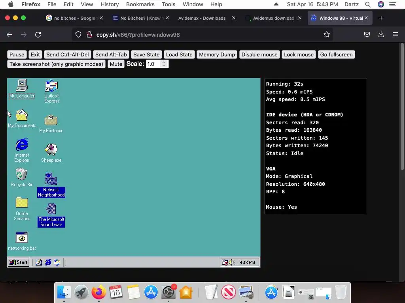This screenshot has height=303, width=405.
Task: Reload the current page
Action: coord(38,35)
